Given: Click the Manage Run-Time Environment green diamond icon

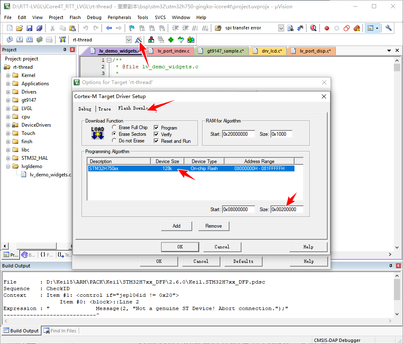Looking at the screenshot, I should pos(171,40).
